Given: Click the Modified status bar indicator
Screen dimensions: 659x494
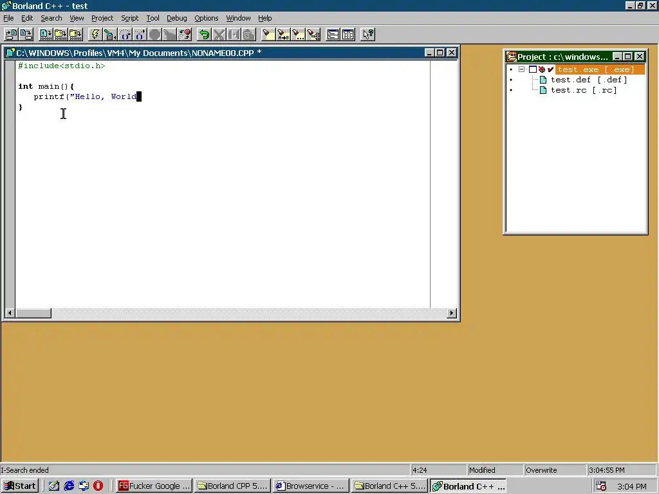Looking at the screenshot, I should (x=495, y=470).
